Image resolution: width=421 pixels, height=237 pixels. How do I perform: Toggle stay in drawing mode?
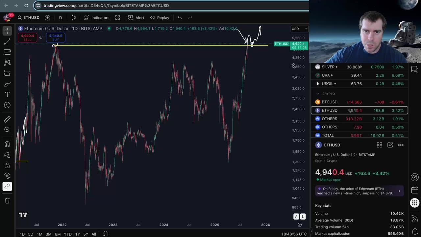(7, 155)
